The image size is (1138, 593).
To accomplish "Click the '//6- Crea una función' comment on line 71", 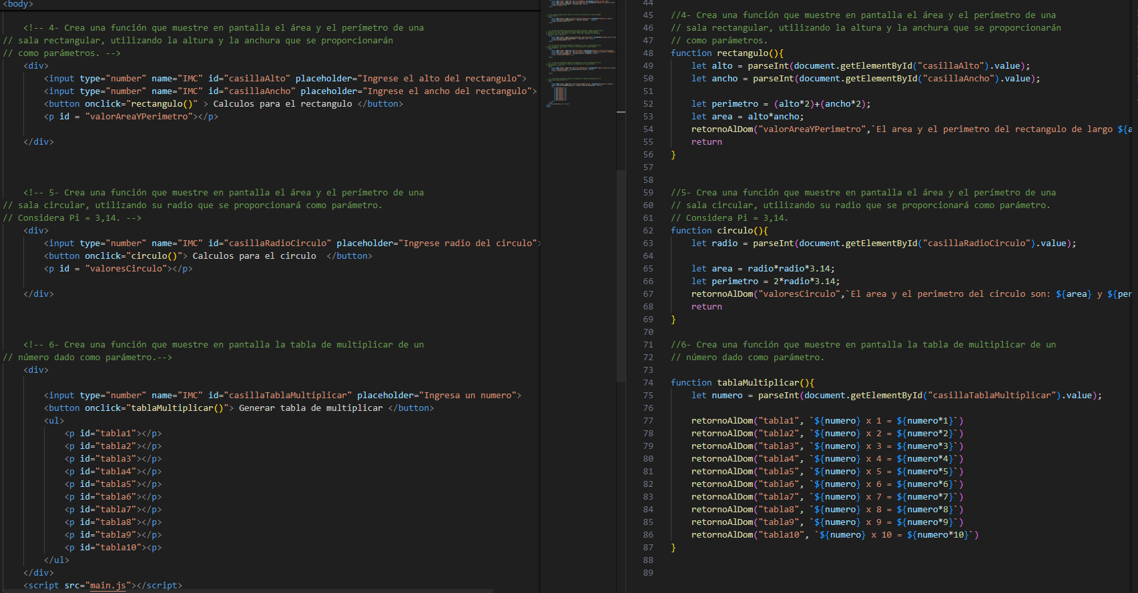I will 864,345.
